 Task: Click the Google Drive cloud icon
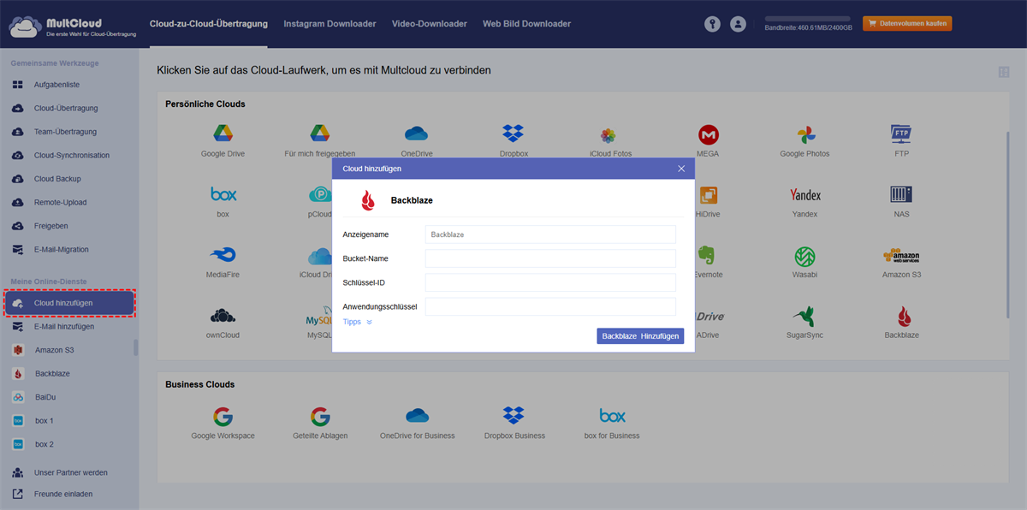(223, 134)
